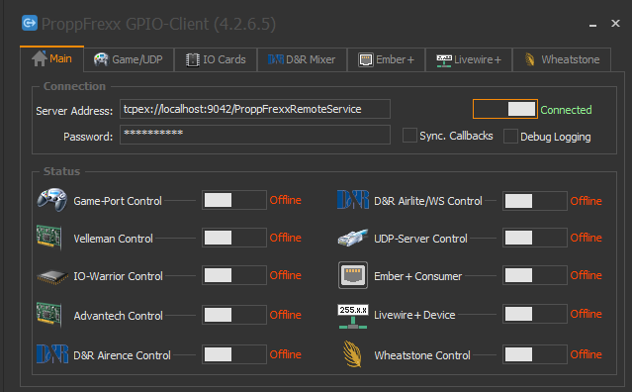Turn on the Game-Port Control switch

tap(234, 200)
